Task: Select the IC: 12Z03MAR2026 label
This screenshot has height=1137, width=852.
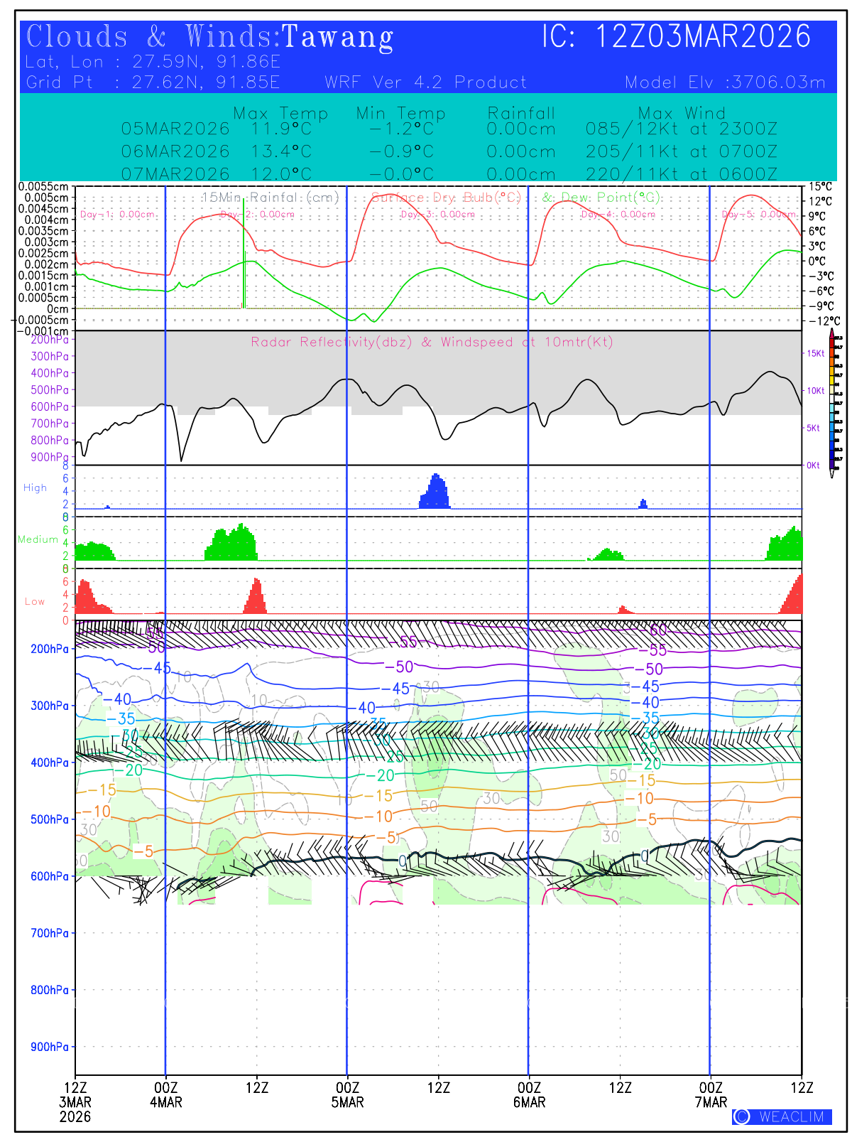Action: (676, 37)
